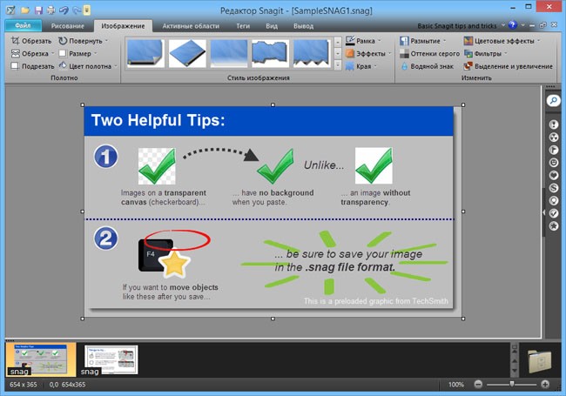Step the thumbnail tray down with arrow

[x=515, y=371]
